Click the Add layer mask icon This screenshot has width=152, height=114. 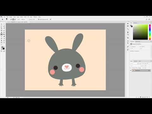tap(141, 97)
